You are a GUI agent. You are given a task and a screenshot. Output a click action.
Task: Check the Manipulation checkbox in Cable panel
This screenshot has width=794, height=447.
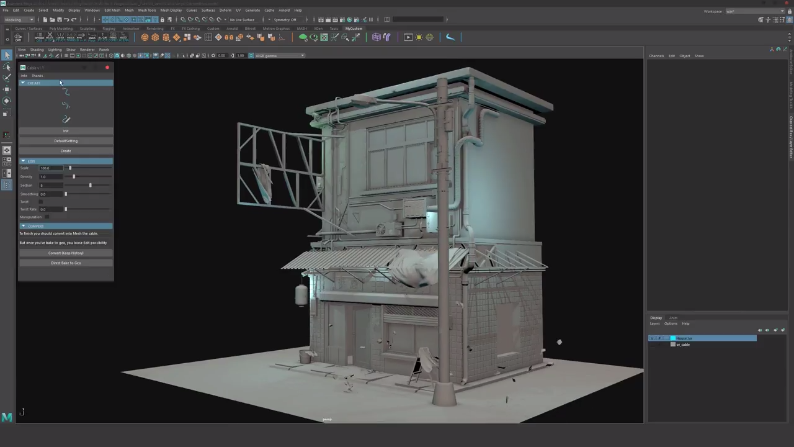(47, 217)
